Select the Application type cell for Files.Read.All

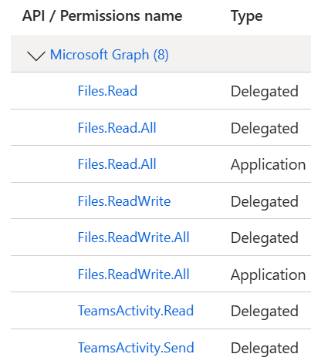[268, 165]
